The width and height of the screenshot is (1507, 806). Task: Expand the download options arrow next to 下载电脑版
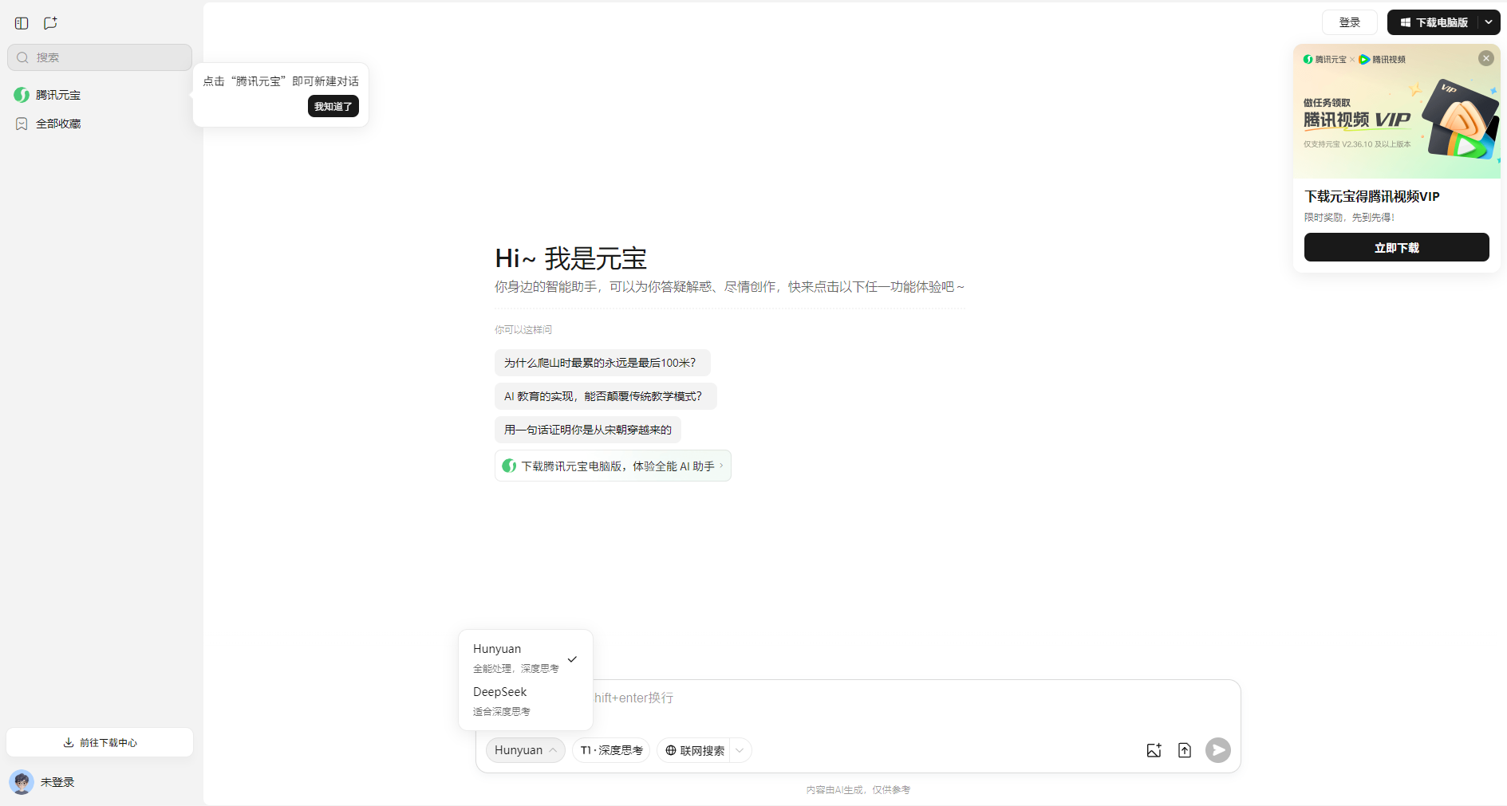[1489, 22]
